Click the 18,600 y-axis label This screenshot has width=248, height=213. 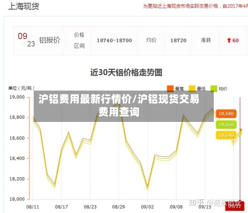(17, 138)
